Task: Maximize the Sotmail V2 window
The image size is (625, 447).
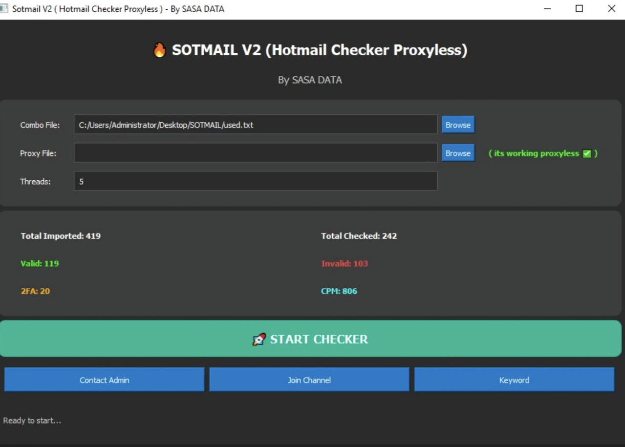Action: [579, 9]
